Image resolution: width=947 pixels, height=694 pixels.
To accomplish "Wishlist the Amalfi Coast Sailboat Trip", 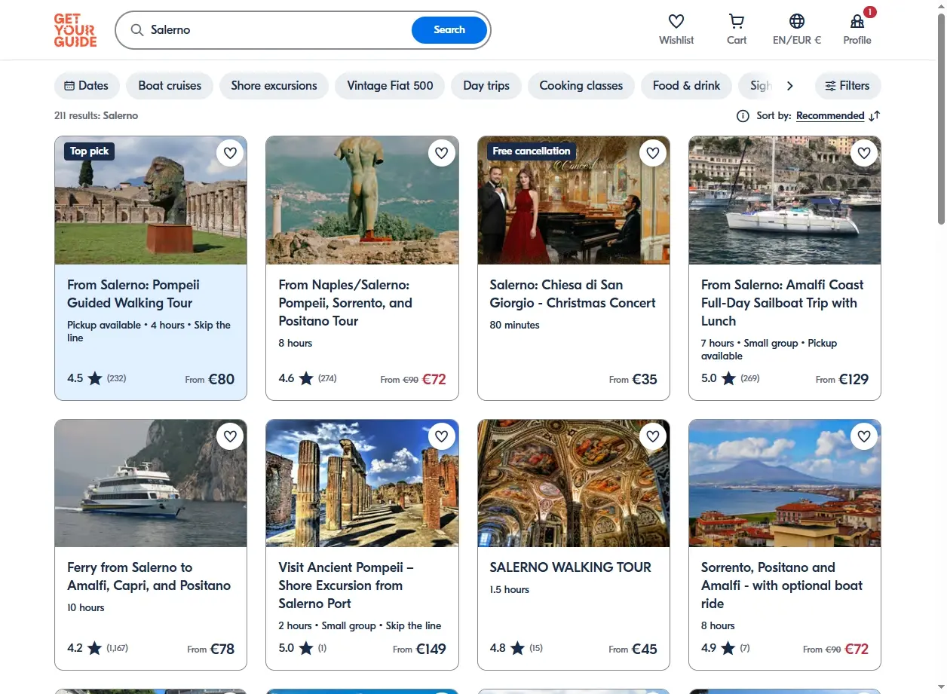I will tap(864, 154).
